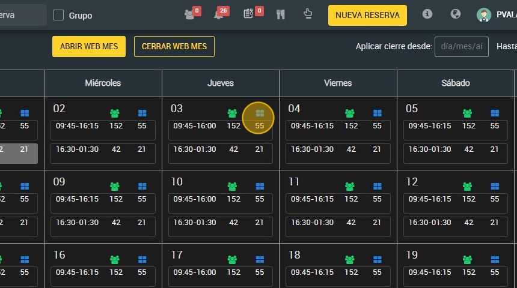Click the CERRAR WEB MES button
517x288 pixels.
(x=174, y=46)
